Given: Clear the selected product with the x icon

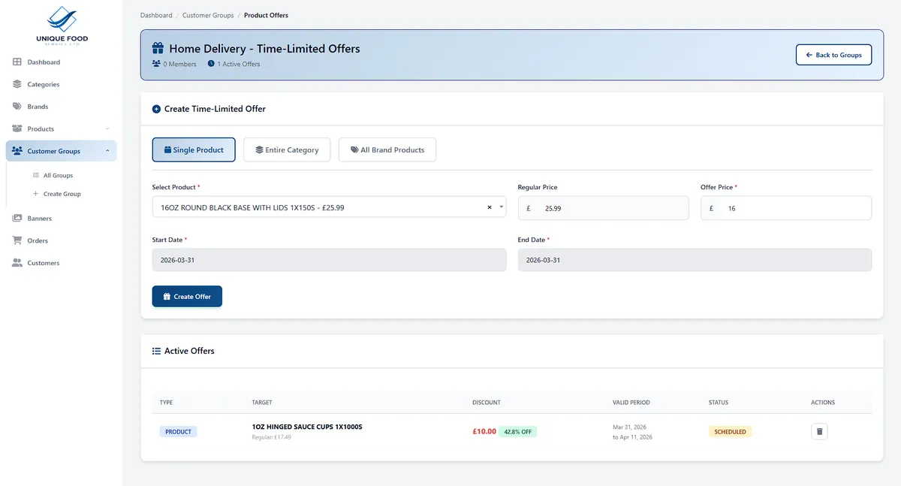Looking at the screenshot, I should pos(490,207).
